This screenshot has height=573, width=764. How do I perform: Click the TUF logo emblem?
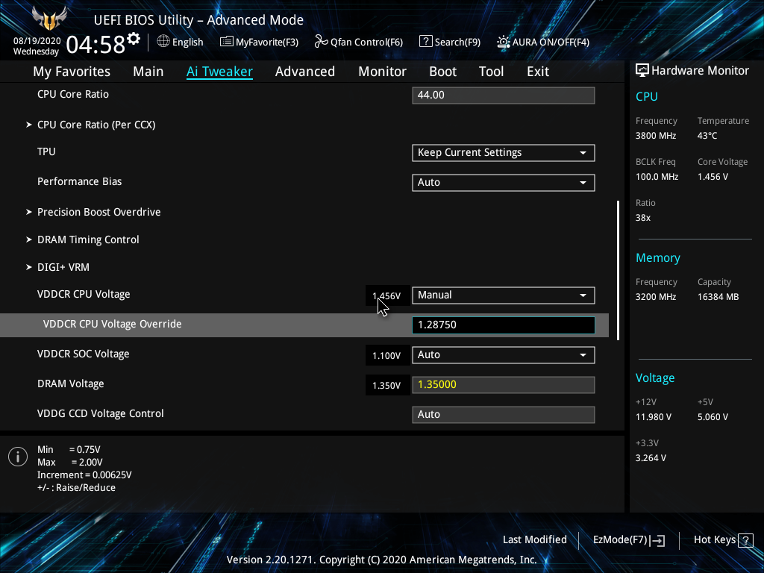click(48, 19)
